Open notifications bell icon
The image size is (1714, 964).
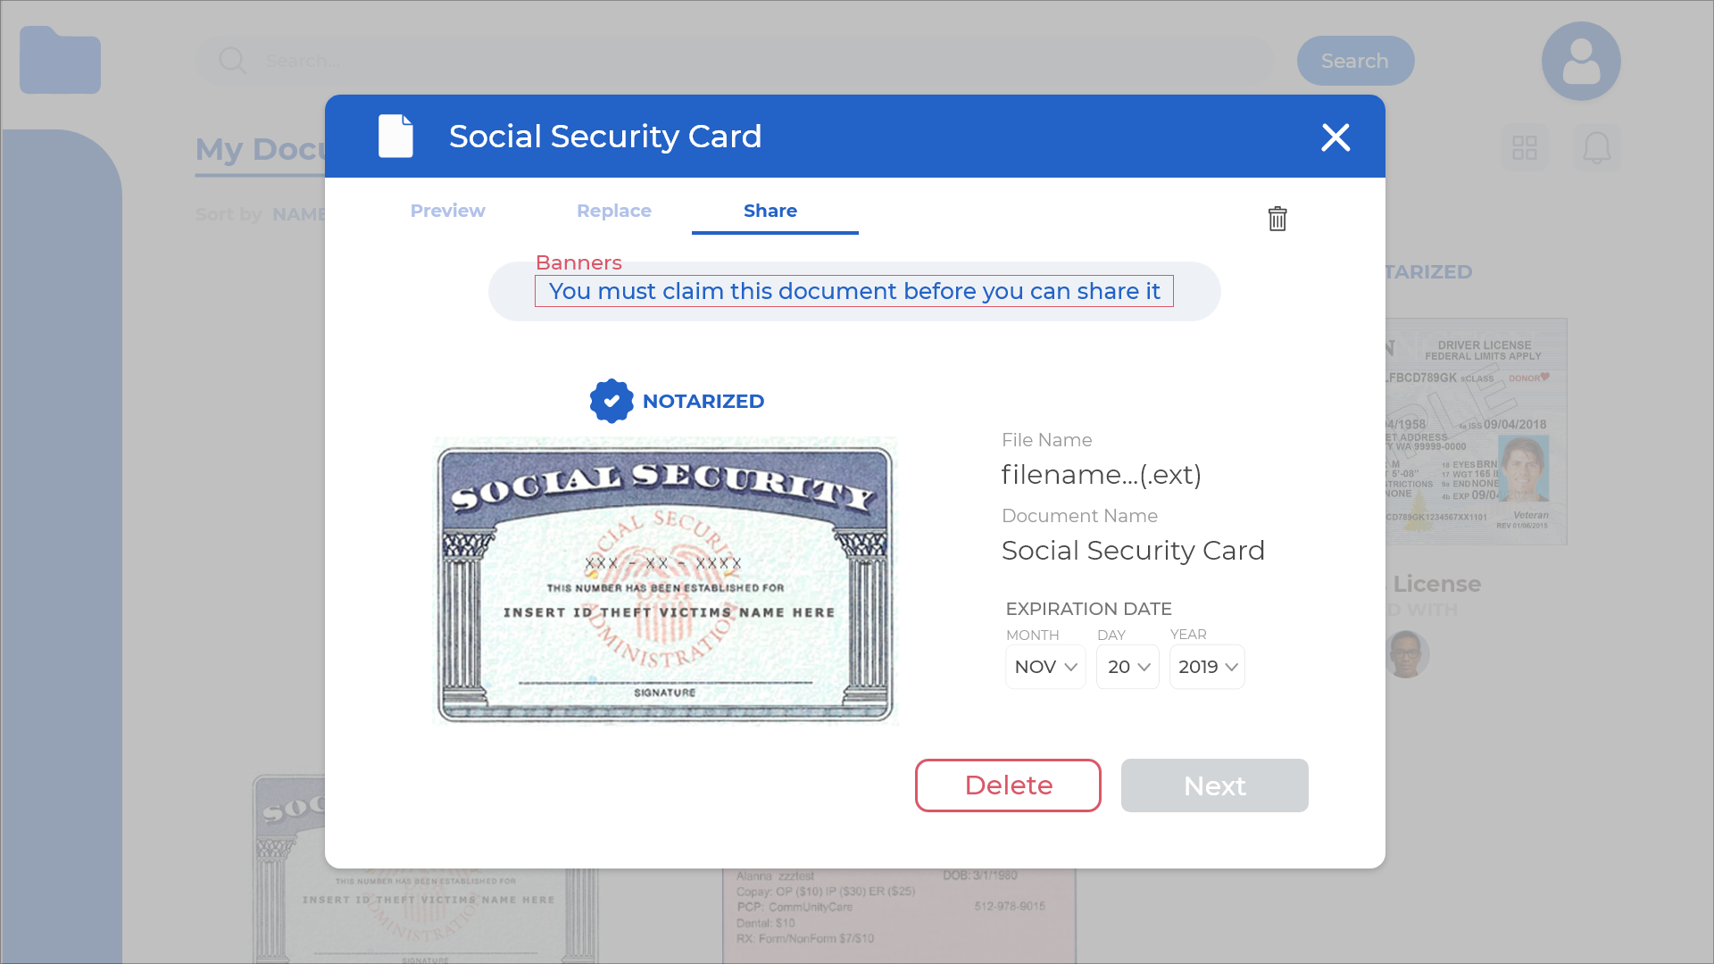tap(1596, 148)
